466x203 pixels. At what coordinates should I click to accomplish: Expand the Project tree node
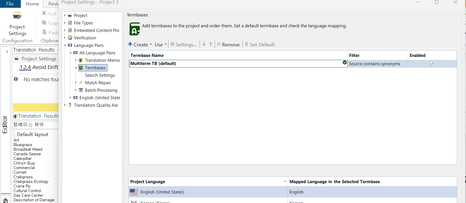pyautogui.click(x=65, y=16)
